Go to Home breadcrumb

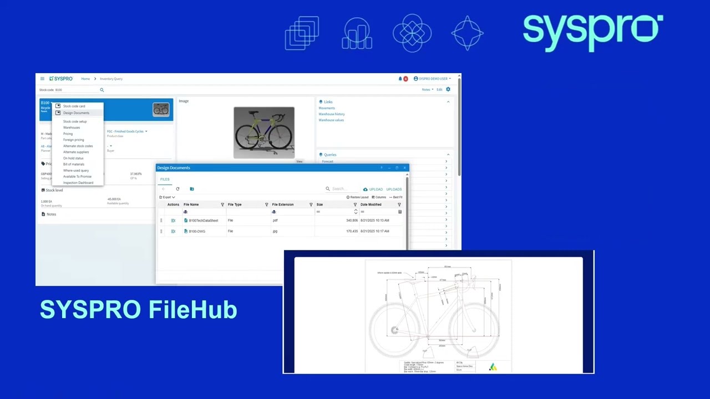click(85, 79)
